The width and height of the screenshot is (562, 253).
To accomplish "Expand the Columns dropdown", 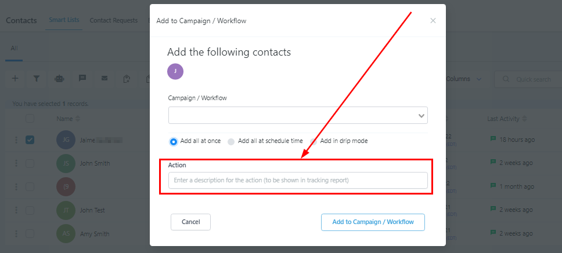I will (464, 79).
